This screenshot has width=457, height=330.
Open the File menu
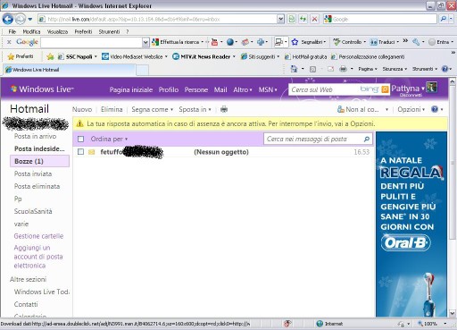[x=12, y=31]
